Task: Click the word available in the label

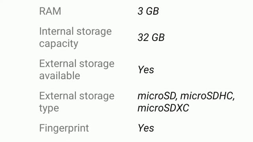Action: point(60,76)
